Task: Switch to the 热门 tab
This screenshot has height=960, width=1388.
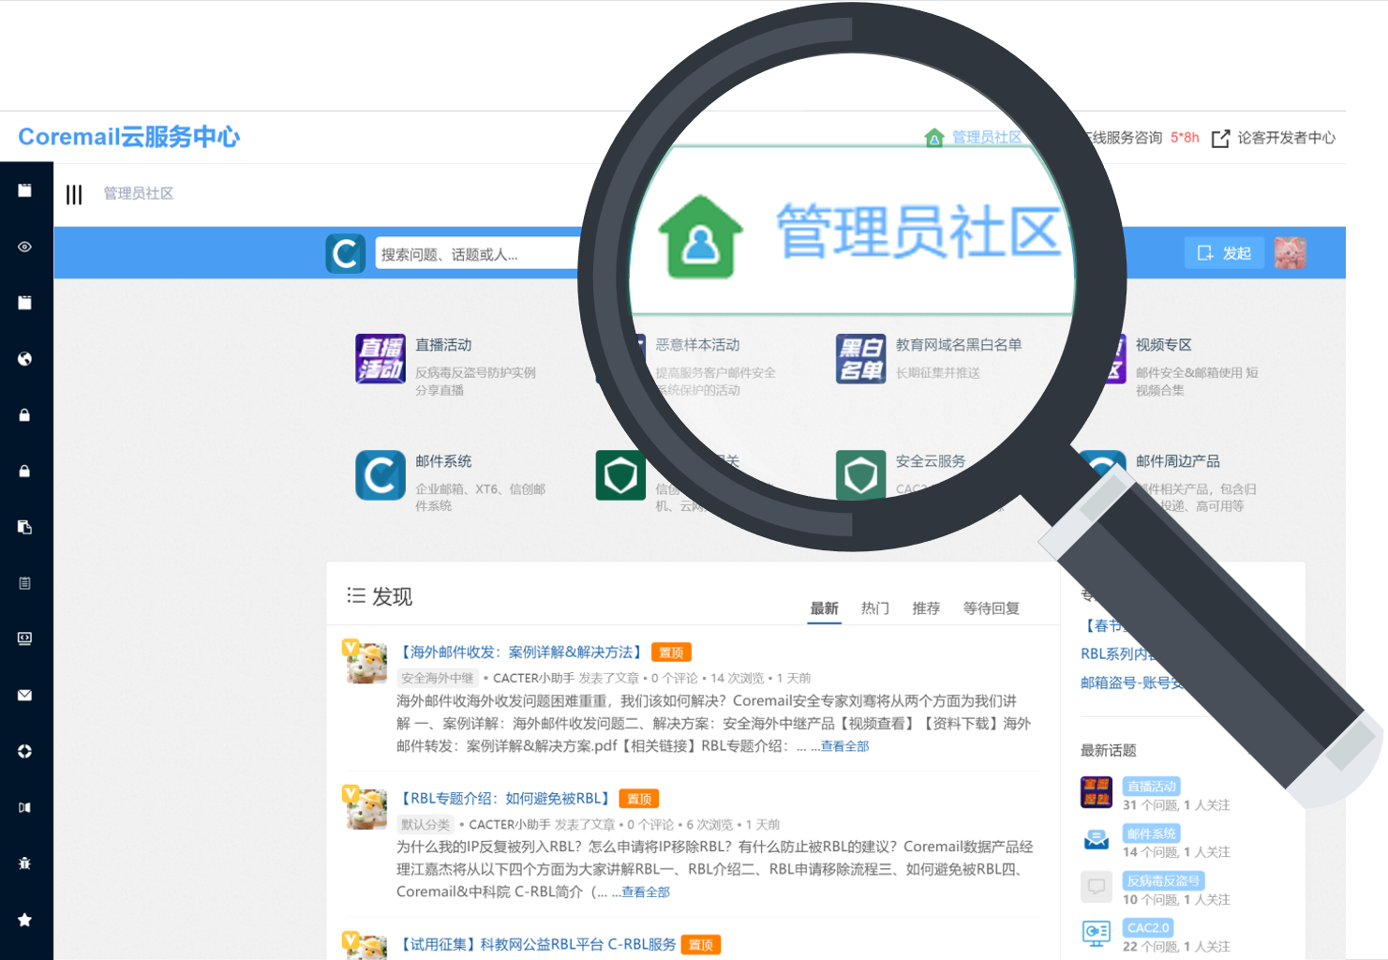Action: pyautogui.click(x=874, y=608)
